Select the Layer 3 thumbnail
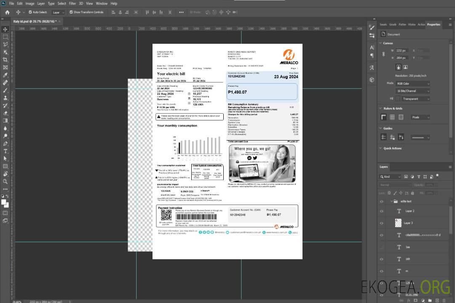The width and height of the screenshot is (455, 303). coord(399,223)
